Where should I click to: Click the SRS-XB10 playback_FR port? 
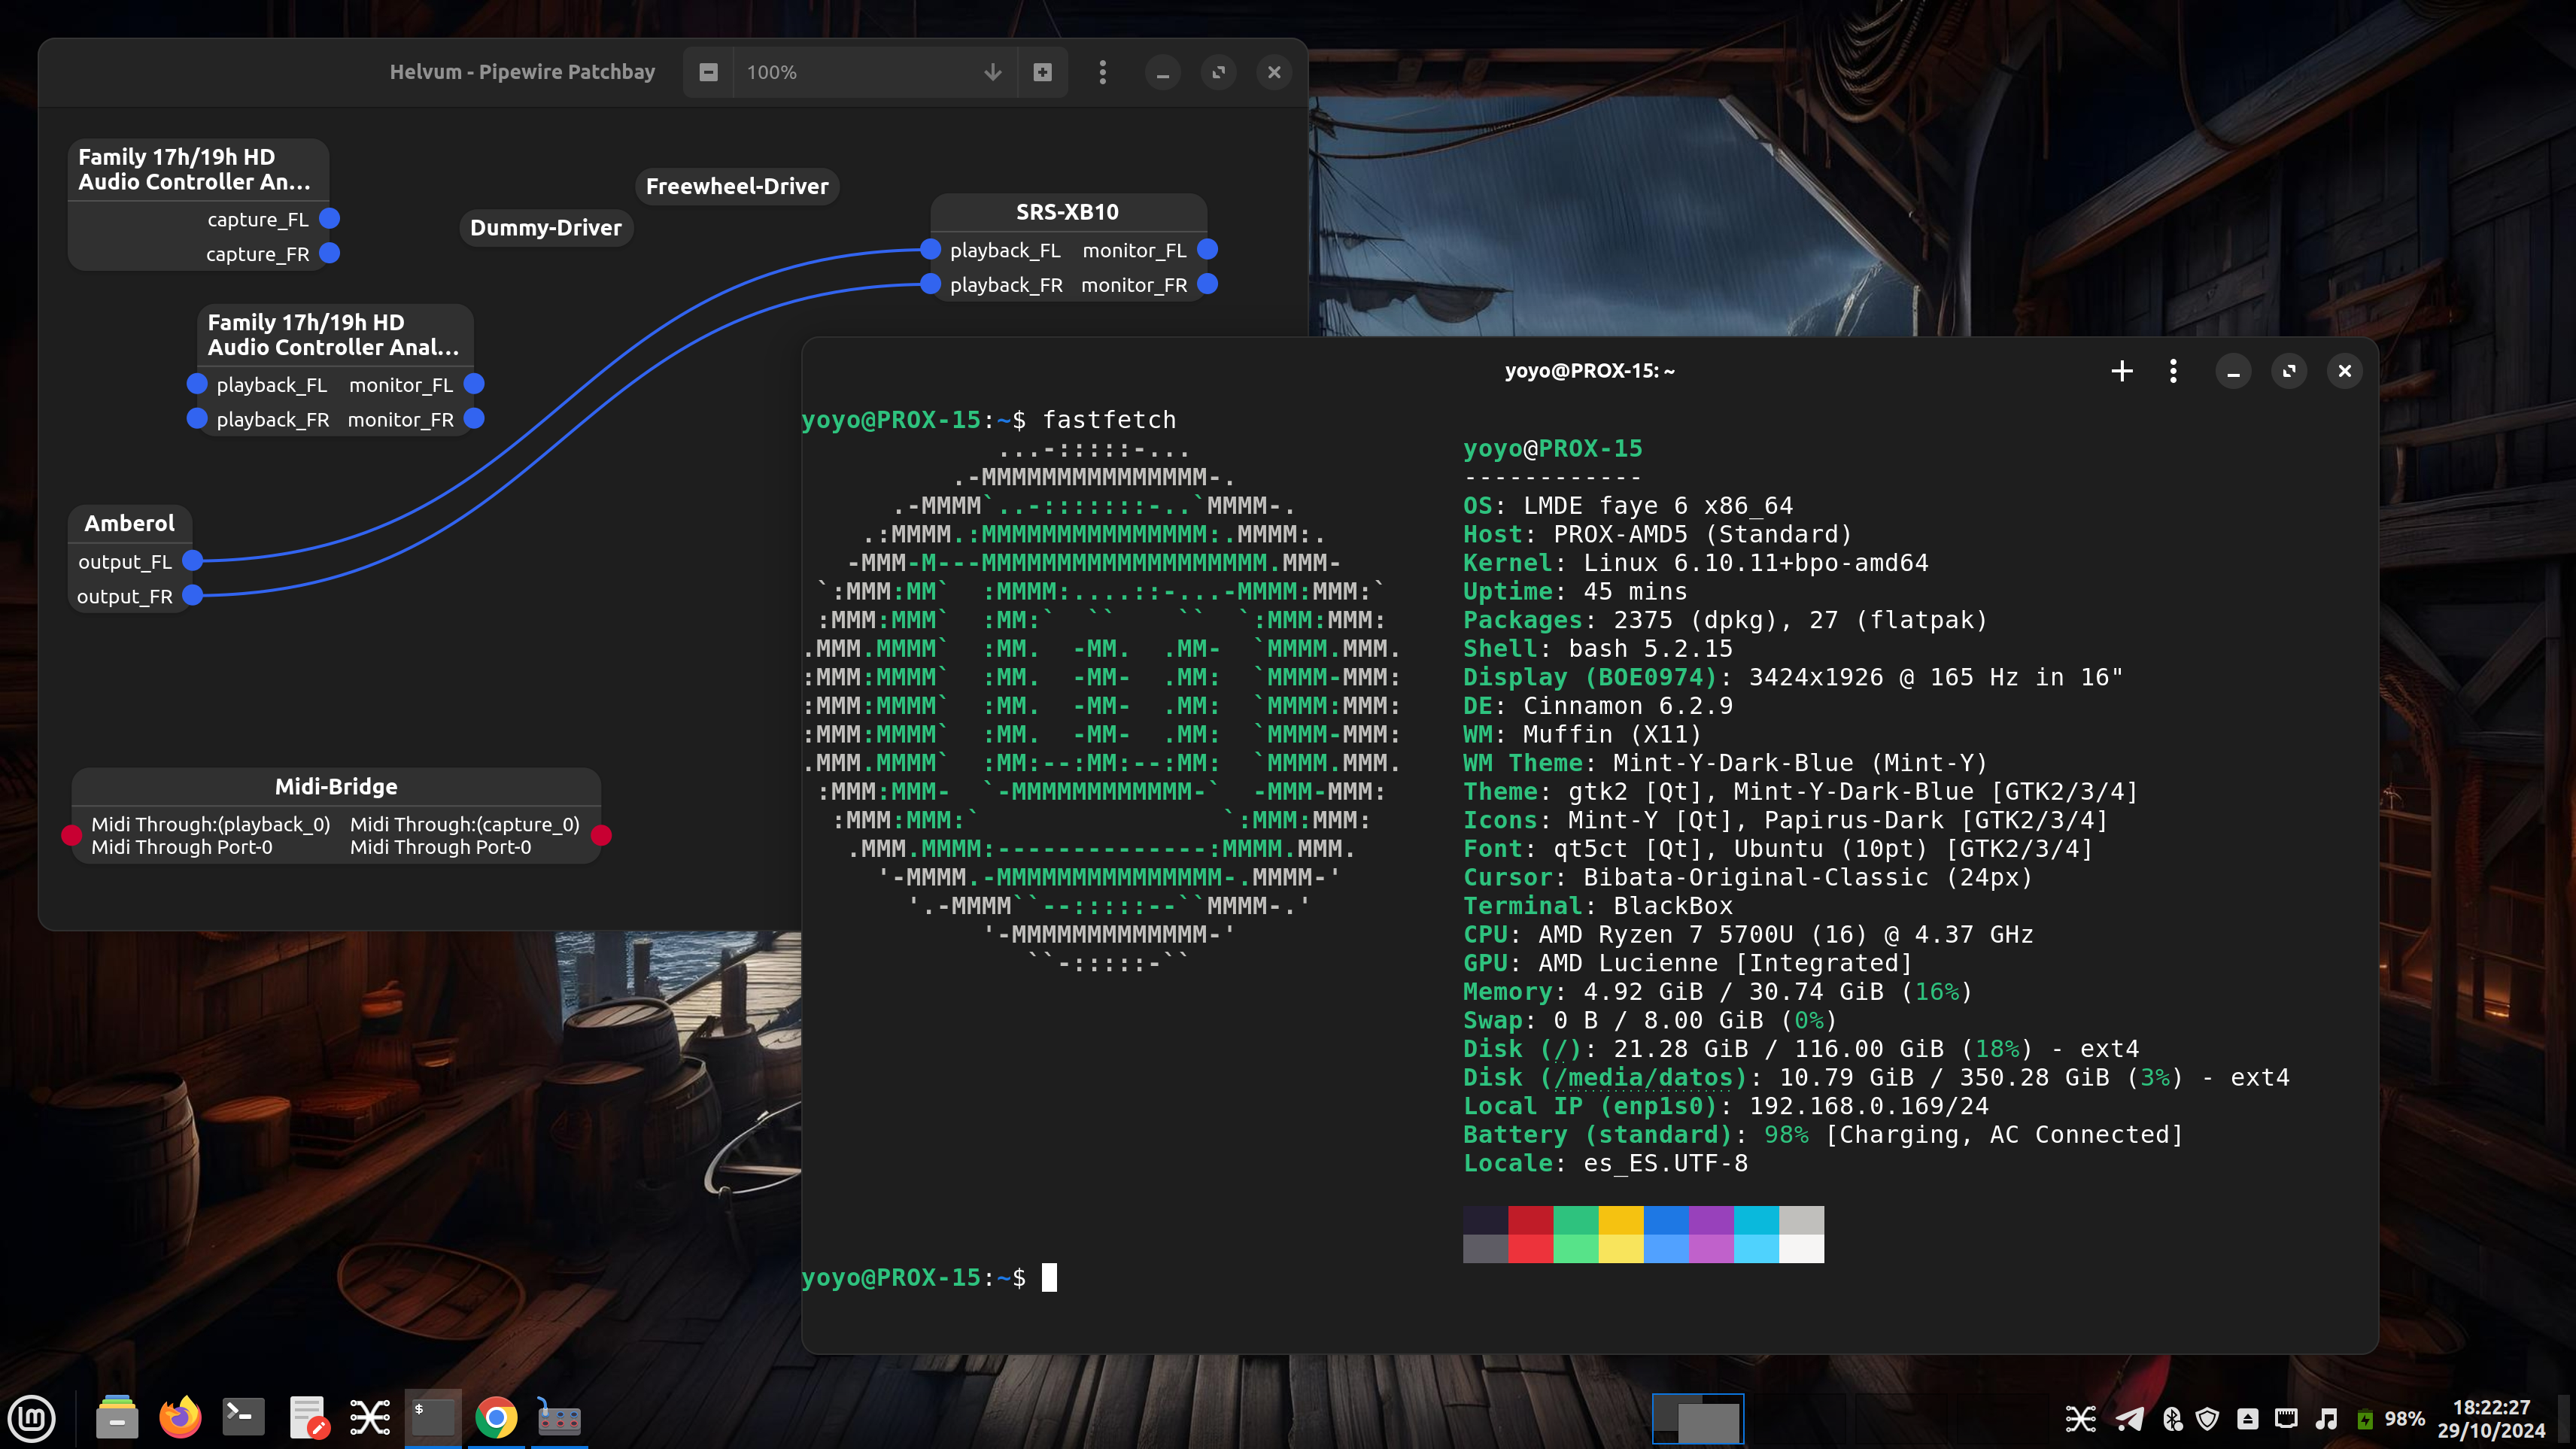[931, 285]
